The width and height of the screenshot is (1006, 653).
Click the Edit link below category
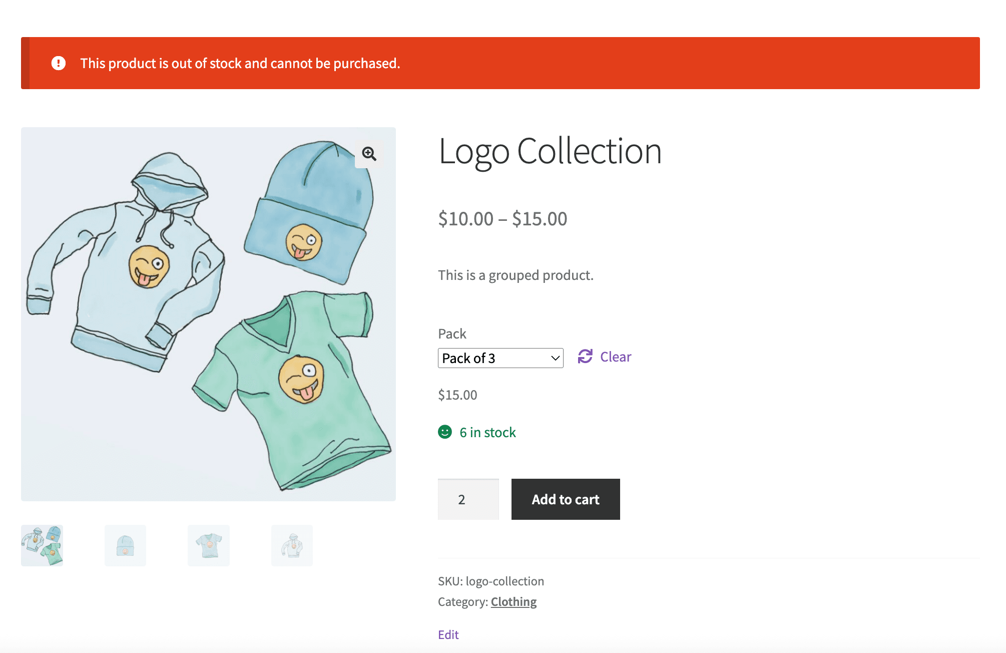pos(448,634)
